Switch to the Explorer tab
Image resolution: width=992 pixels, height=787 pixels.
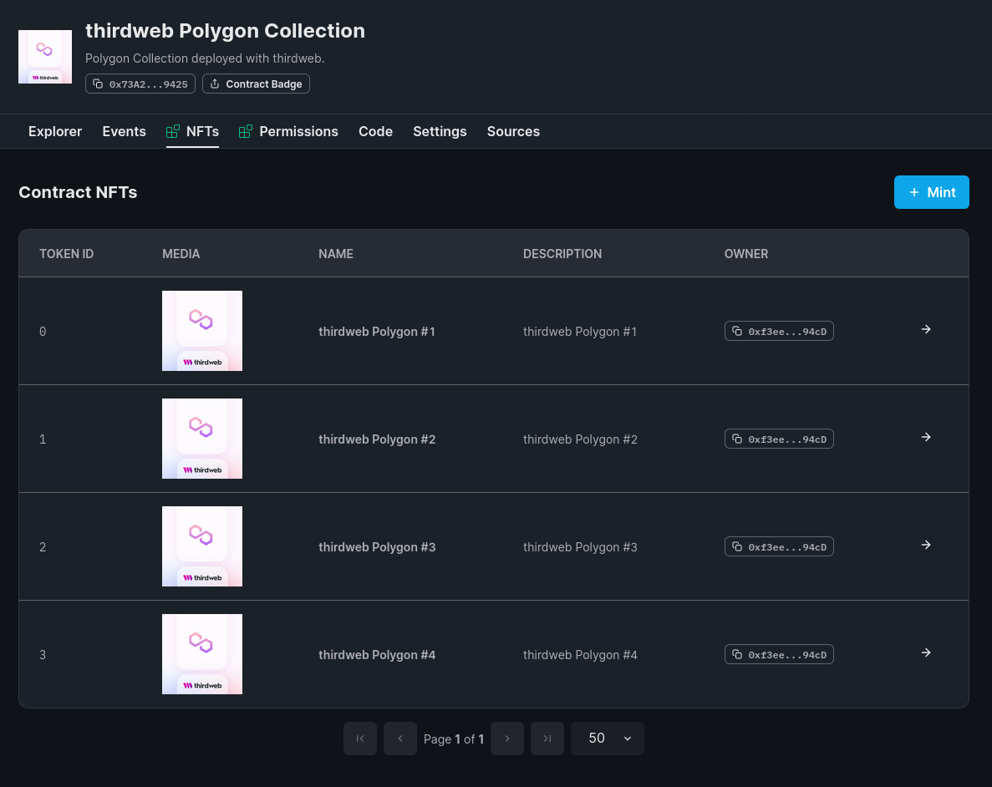click(55, 131)
